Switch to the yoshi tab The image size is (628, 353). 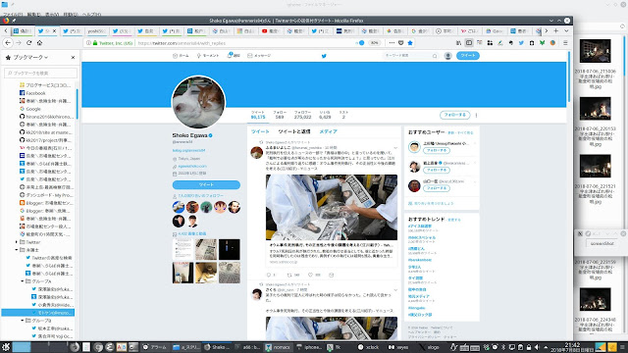click(96, 30)
